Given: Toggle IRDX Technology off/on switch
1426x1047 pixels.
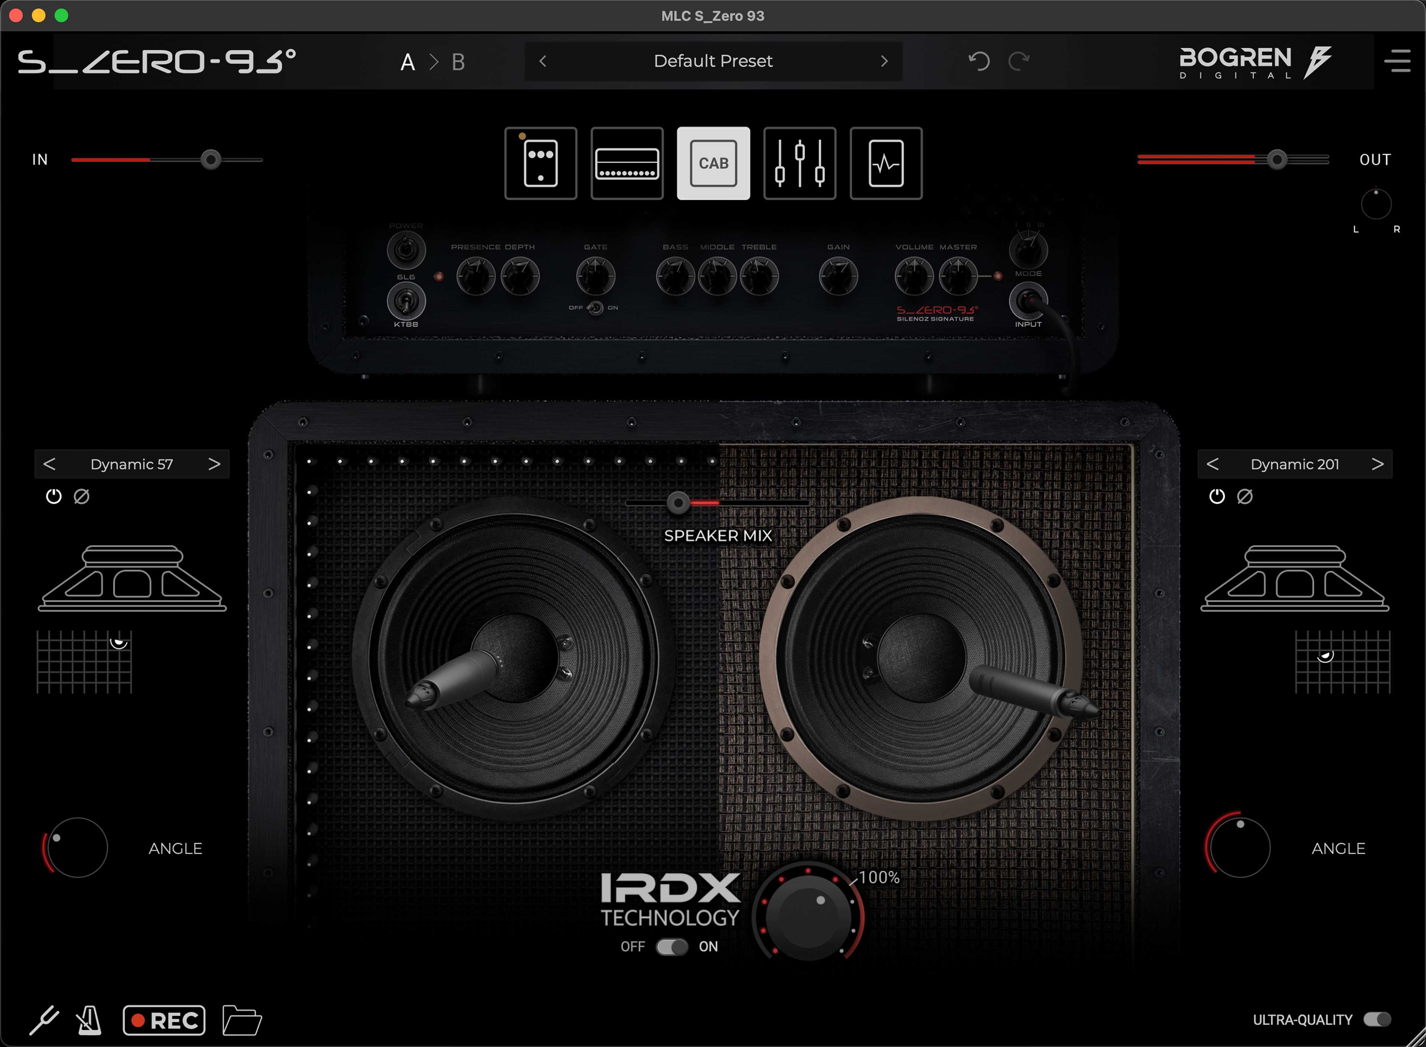Looking at the screenshot, I should 671,947.
